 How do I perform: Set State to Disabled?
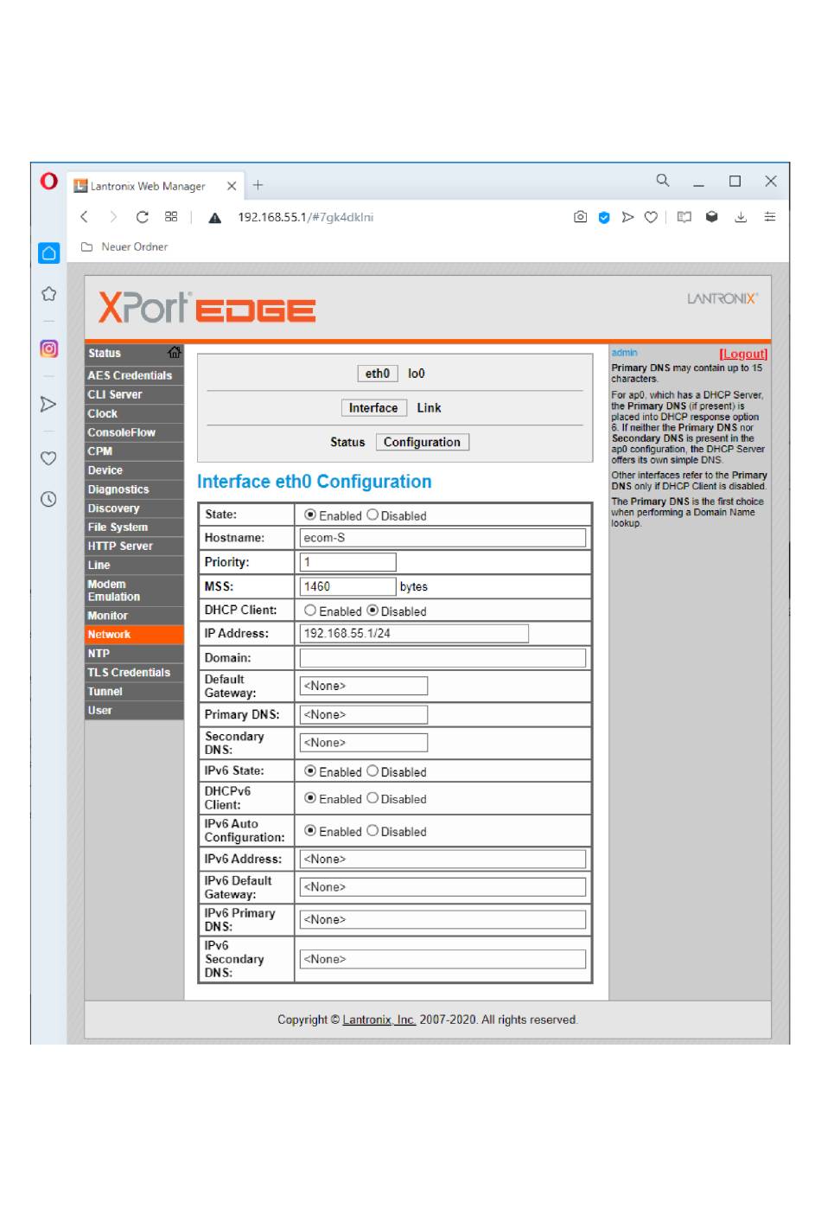372,515
